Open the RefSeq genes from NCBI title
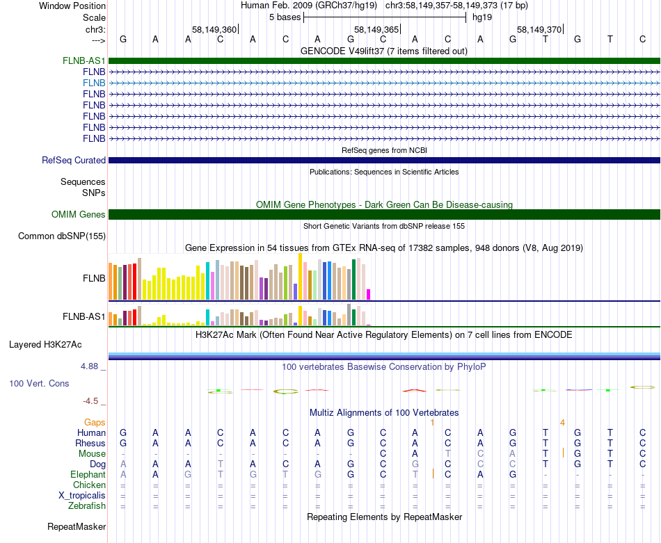 pos(384,150)
